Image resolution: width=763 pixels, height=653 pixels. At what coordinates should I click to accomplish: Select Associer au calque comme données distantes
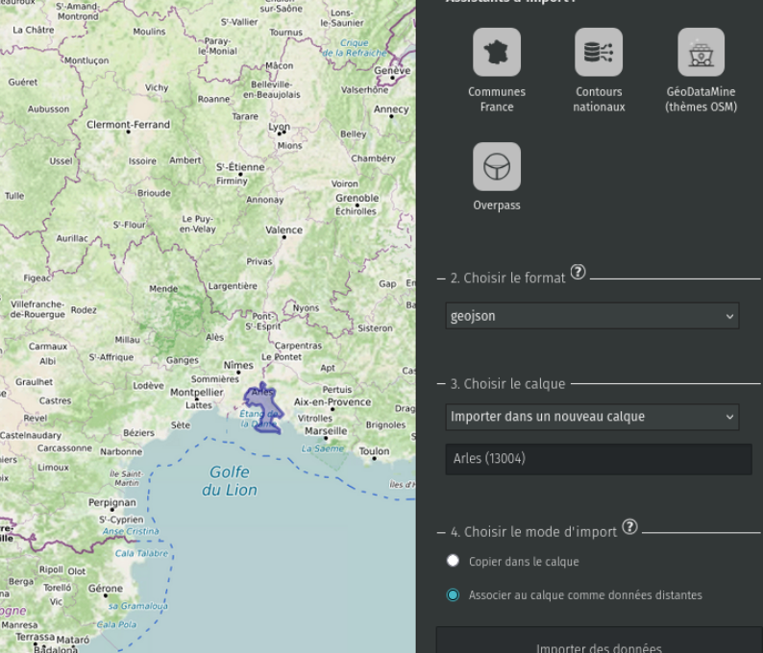tap(454, 595)
